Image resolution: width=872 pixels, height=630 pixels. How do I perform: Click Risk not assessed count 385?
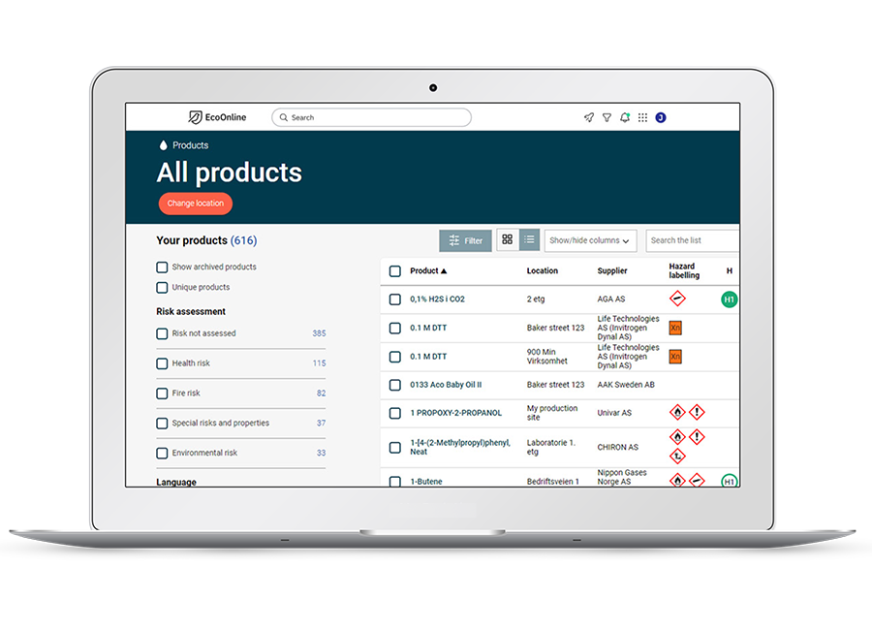(319, 333)
